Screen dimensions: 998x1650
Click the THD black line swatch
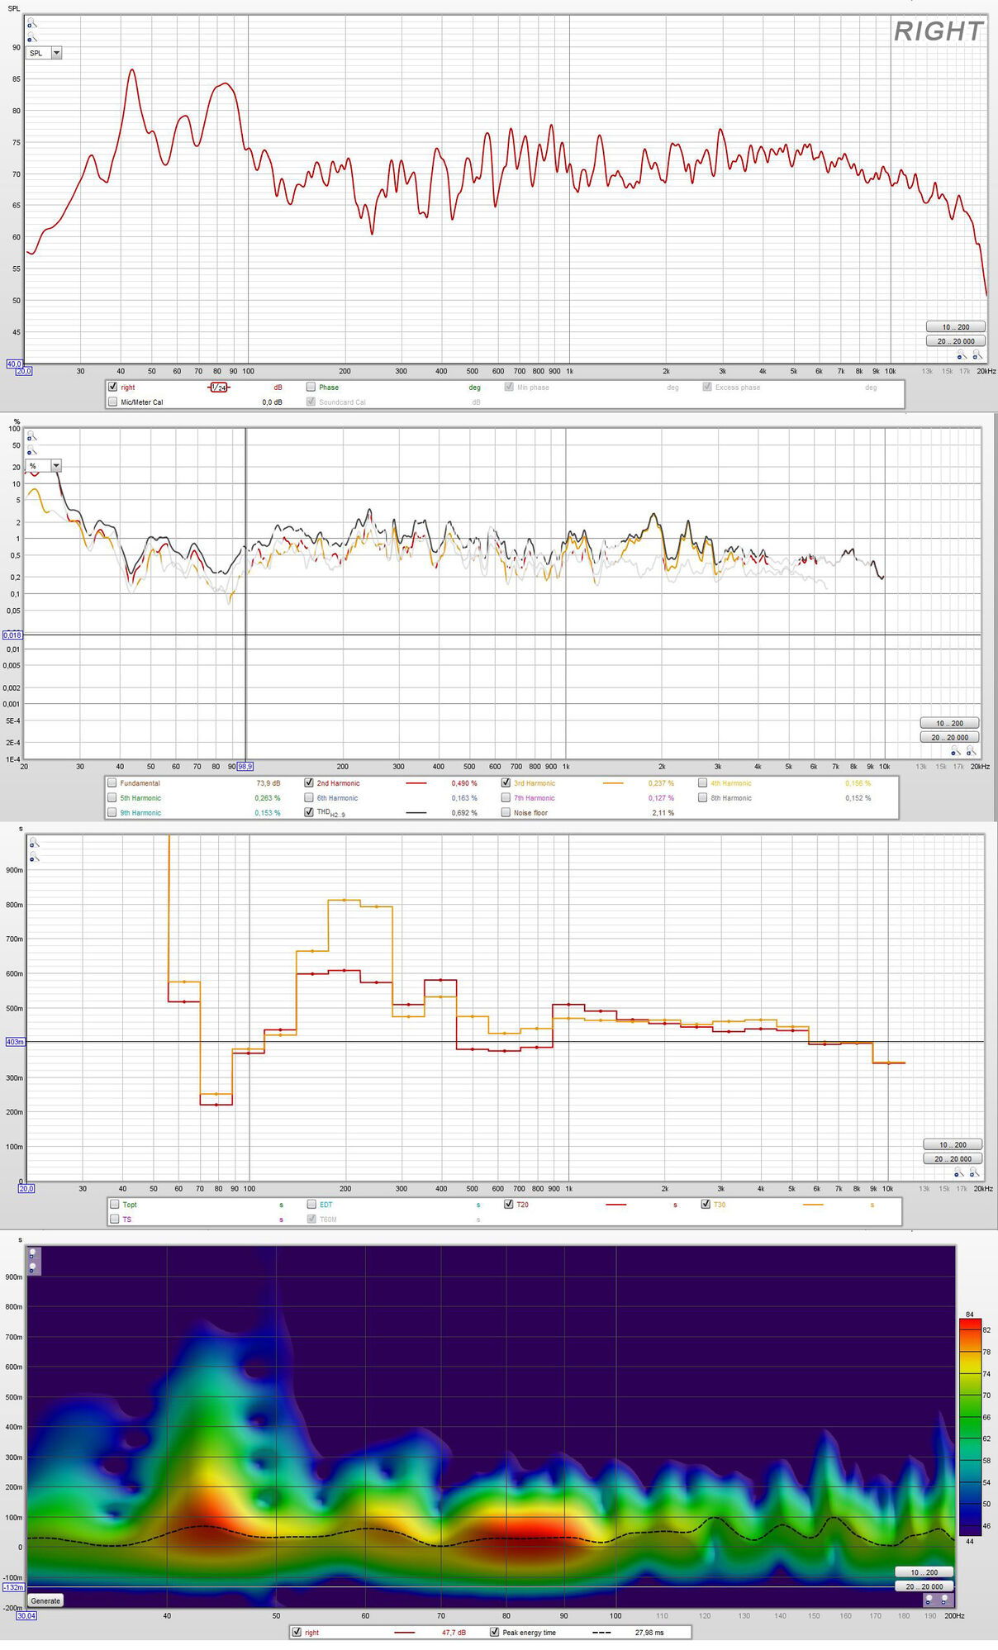416,813
